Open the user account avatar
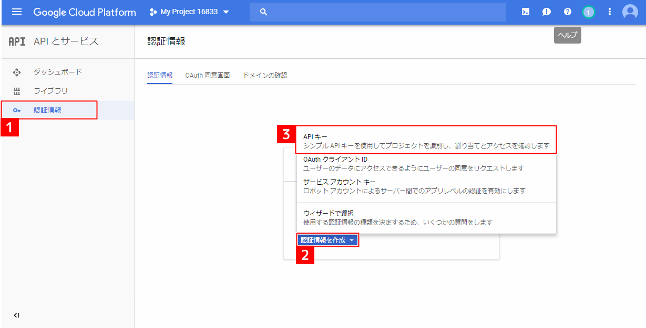This screenshot has height=328, width=646. click(x=630, y=12)
